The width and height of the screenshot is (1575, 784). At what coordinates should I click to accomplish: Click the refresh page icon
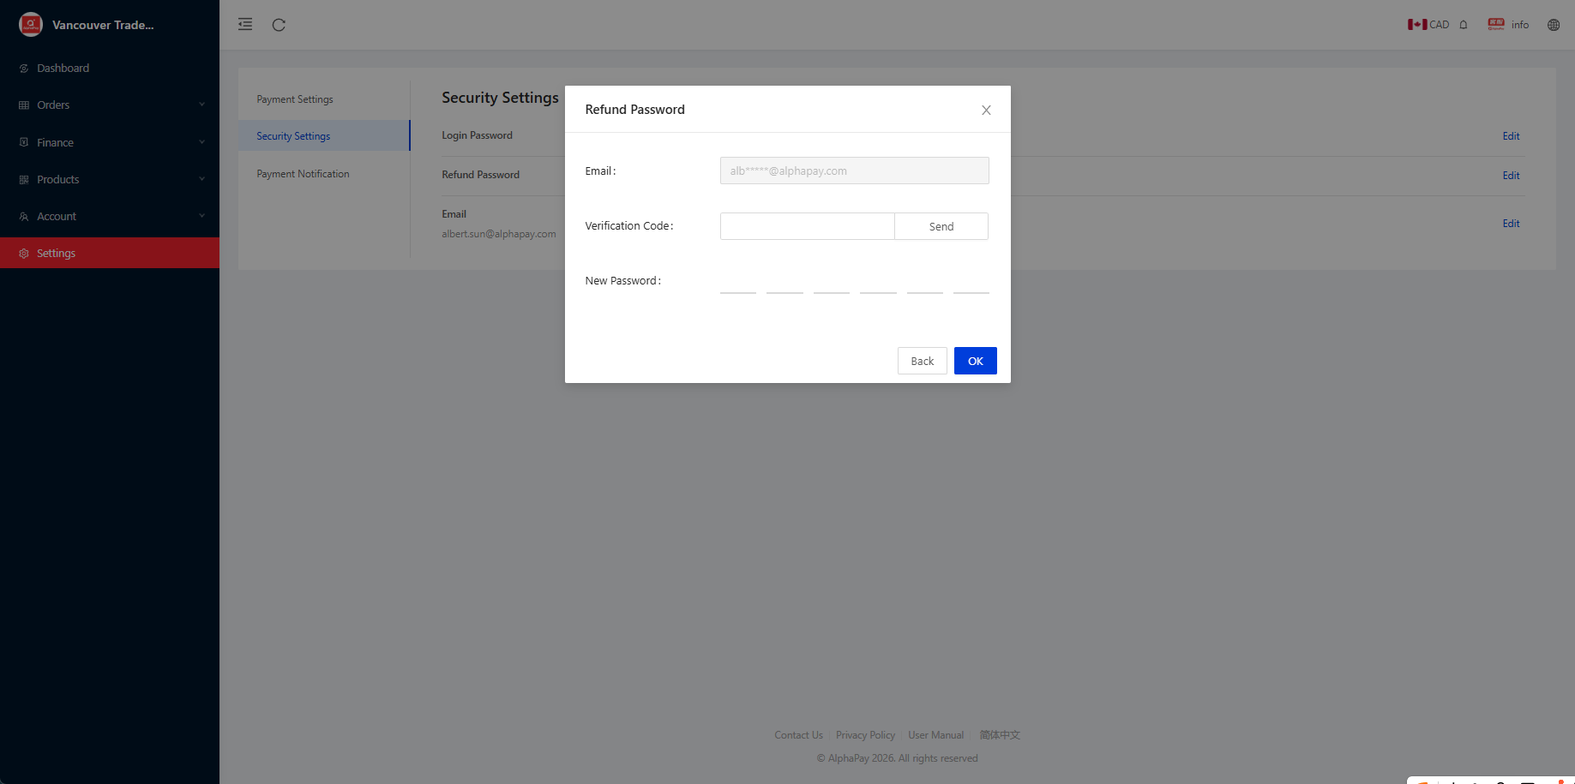tap(279, 25)
